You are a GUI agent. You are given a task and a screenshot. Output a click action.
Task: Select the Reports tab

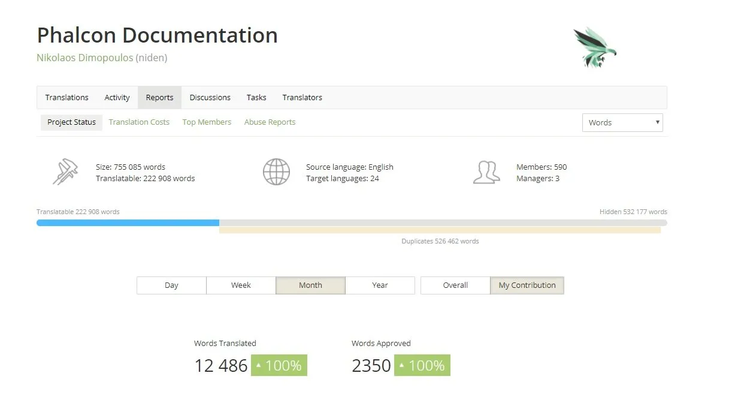point(159,97)
